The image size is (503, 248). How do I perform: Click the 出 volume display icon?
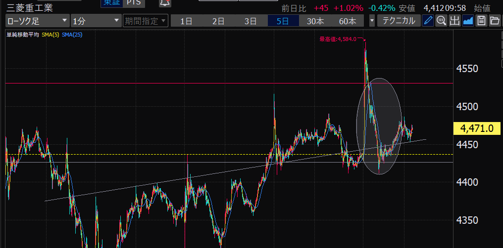click(454, 21)
